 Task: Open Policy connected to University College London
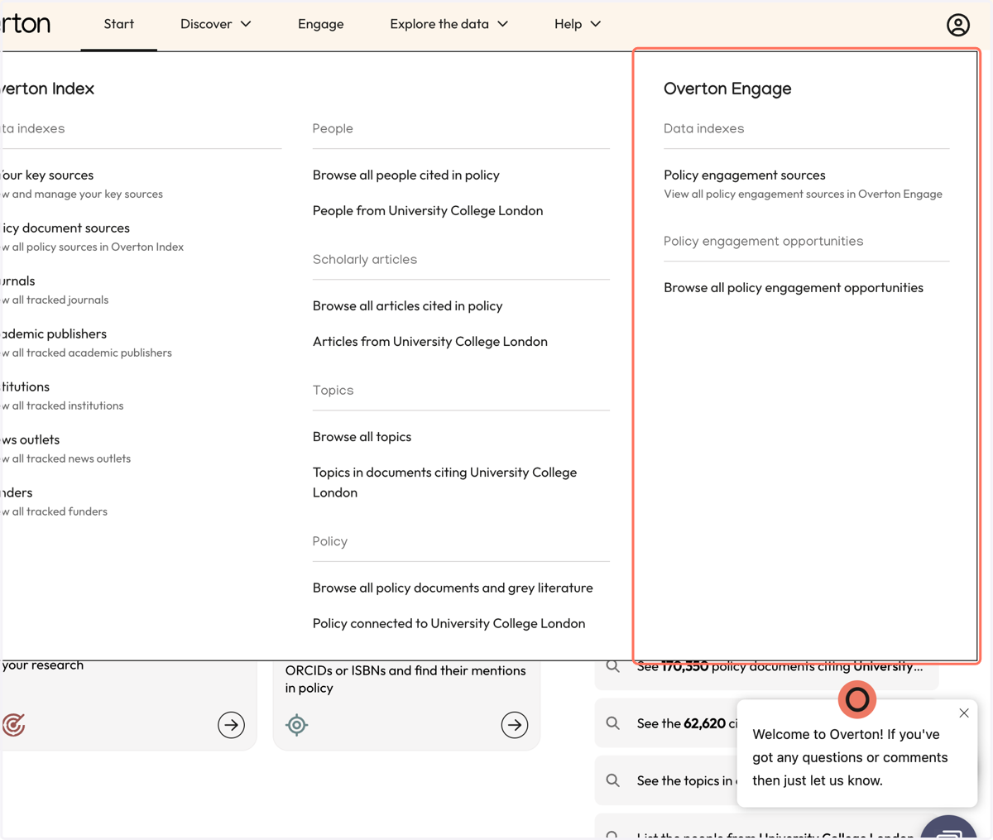click(449, 623)
